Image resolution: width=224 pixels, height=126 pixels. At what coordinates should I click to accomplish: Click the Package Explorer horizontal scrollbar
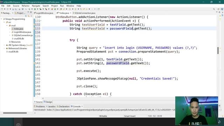coord(15,113)
